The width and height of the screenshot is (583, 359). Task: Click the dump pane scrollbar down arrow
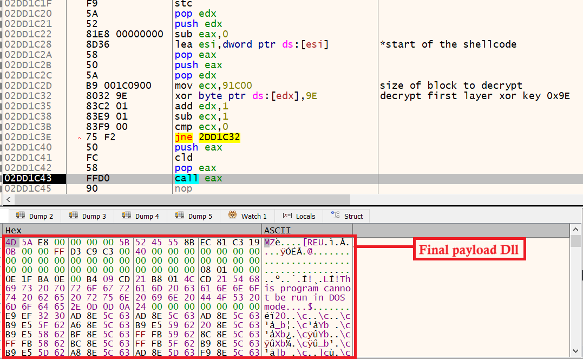(x=577, y=354)
